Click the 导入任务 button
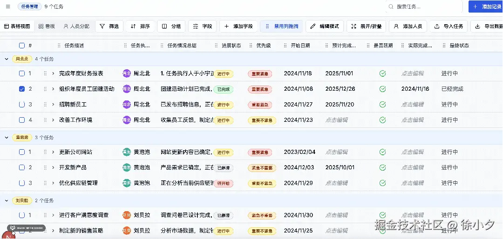 point(449,26)
